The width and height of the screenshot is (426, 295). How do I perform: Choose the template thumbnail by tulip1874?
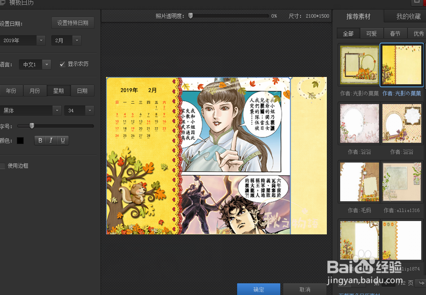click(x=401, y=240)
